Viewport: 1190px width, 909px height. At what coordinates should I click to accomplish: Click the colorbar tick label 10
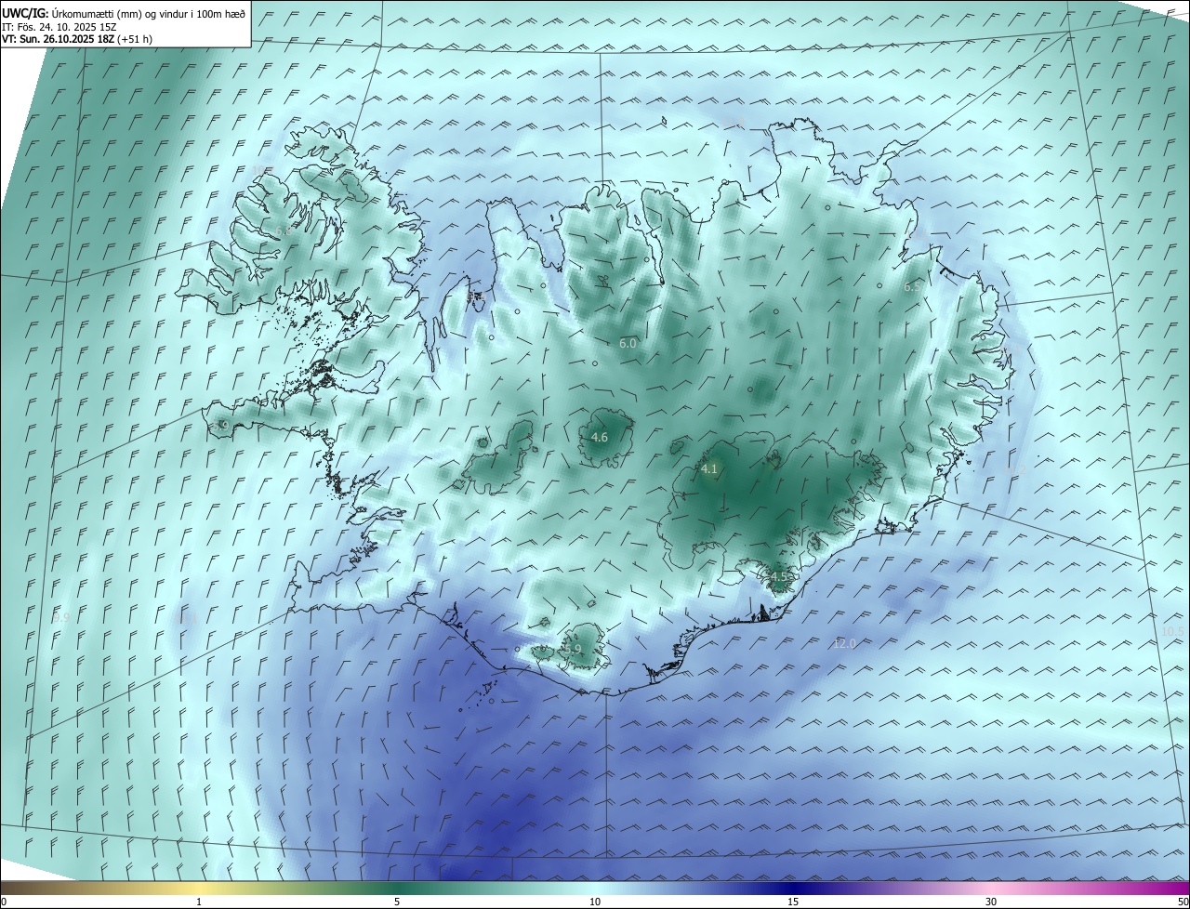(595, 902)
